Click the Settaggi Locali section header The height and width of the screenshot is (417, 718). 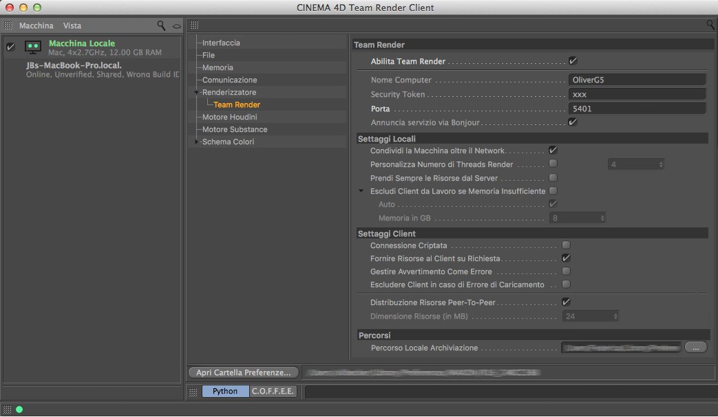coord(532,138)
